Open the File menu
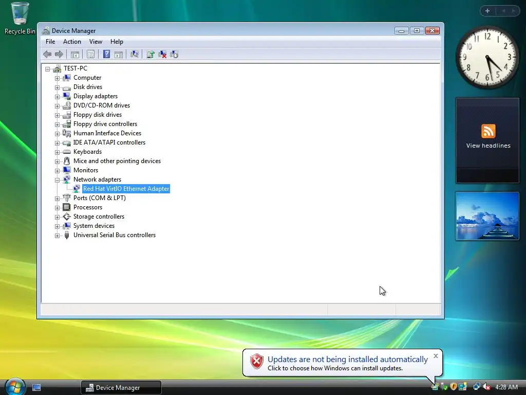526x395 pixels. tap(50, 42)
